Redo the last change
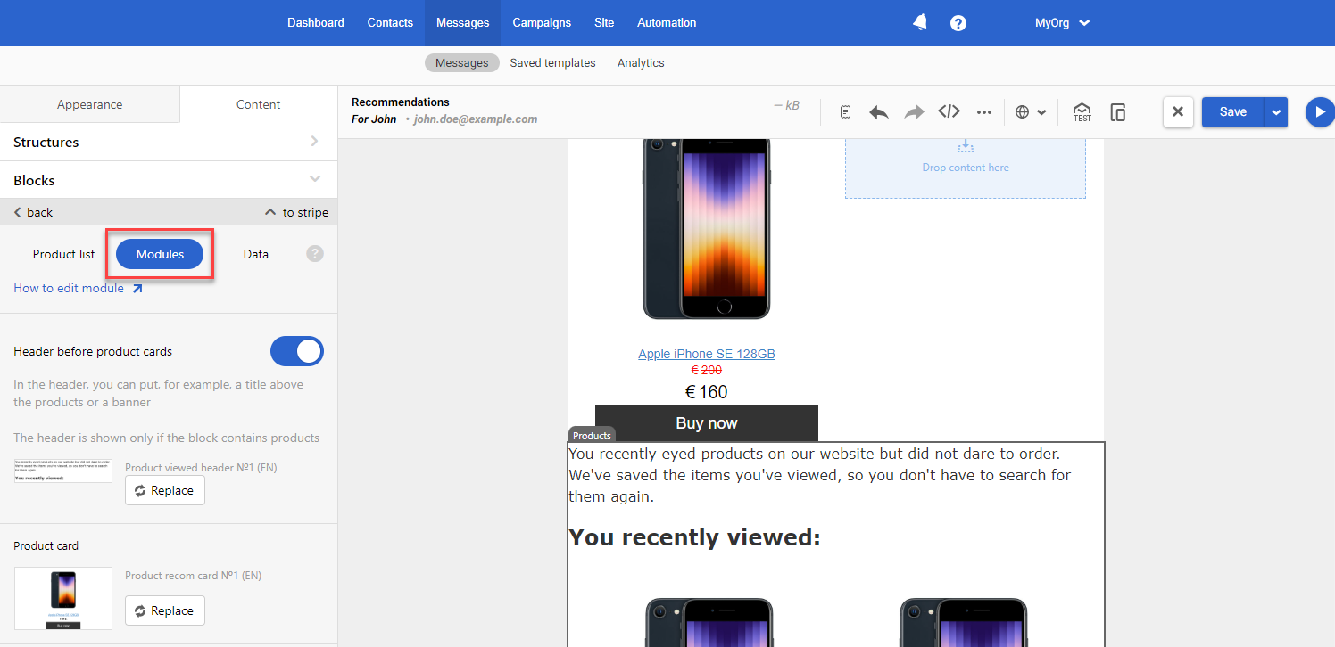1335x647 pixels. coord(914,112)
